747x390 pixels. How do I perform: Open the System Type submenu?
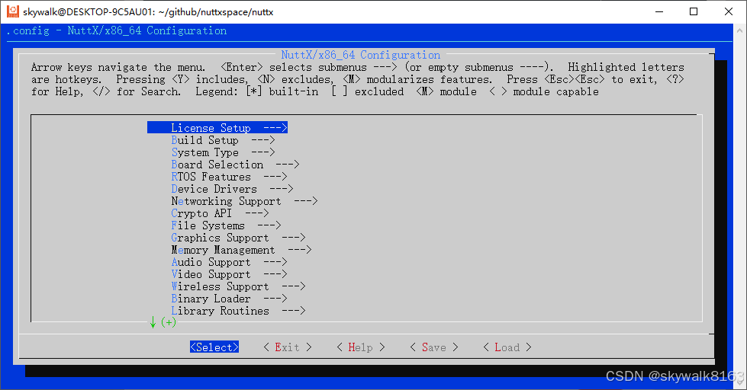point(223,152)
